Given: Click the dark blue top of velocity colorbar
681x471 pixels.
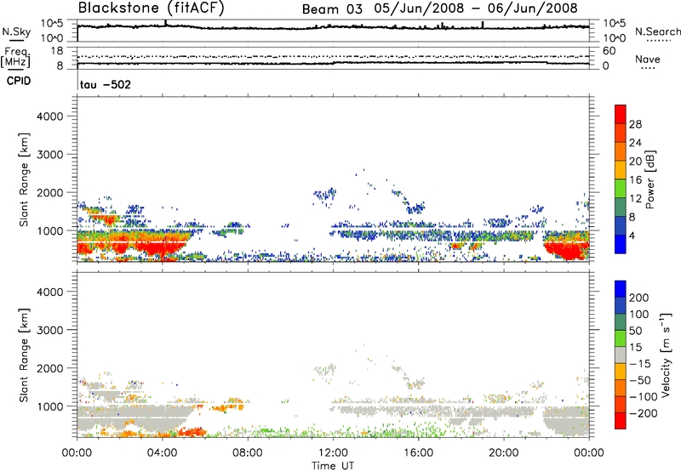Looking at the screenshot, I should click(x=621, y=289).
